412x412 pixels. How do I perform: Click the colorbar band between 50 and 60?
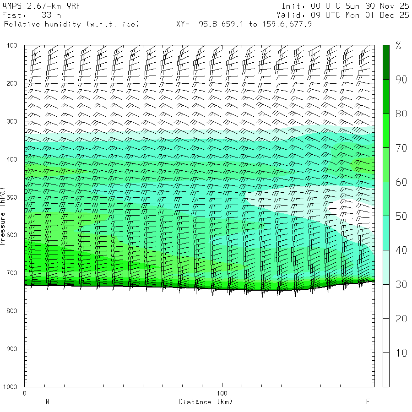386,199
